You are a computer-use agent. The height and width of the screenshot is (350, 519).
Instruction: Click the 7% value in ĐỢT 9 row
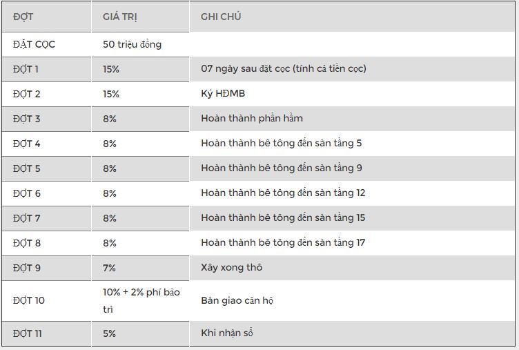click(x=109, y=268)
